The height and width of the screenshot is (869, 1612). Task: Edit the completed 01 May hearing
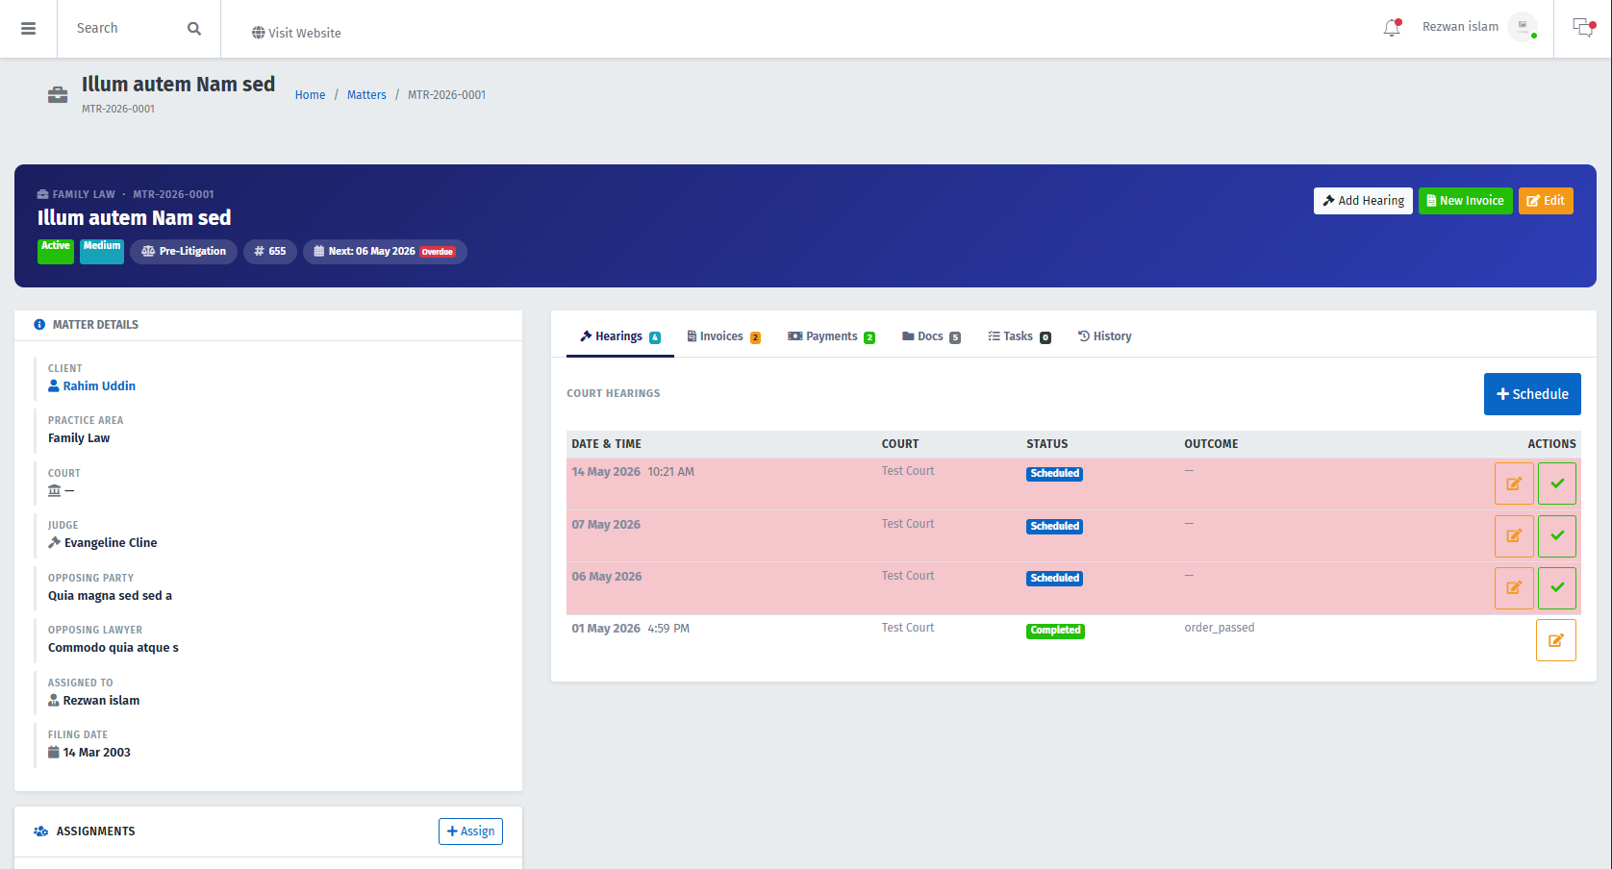(1556, 640)
